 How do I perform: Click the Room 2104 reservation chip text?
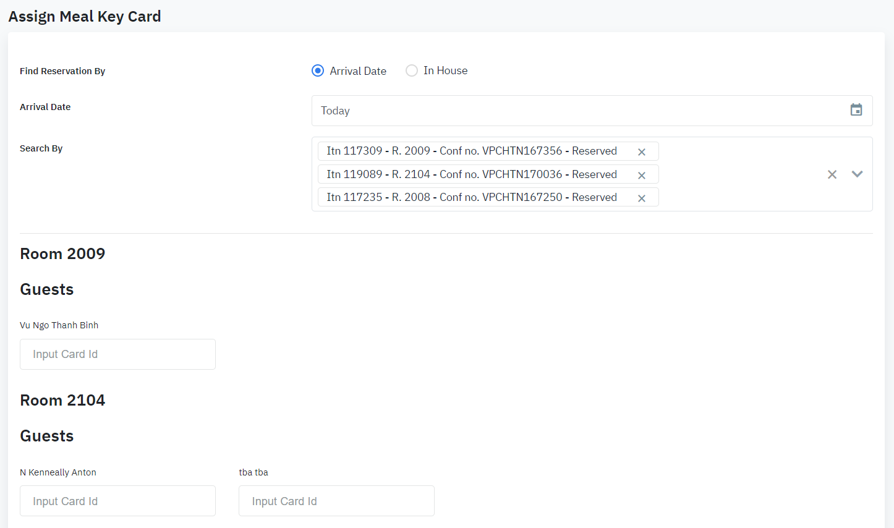pos(471,174)
